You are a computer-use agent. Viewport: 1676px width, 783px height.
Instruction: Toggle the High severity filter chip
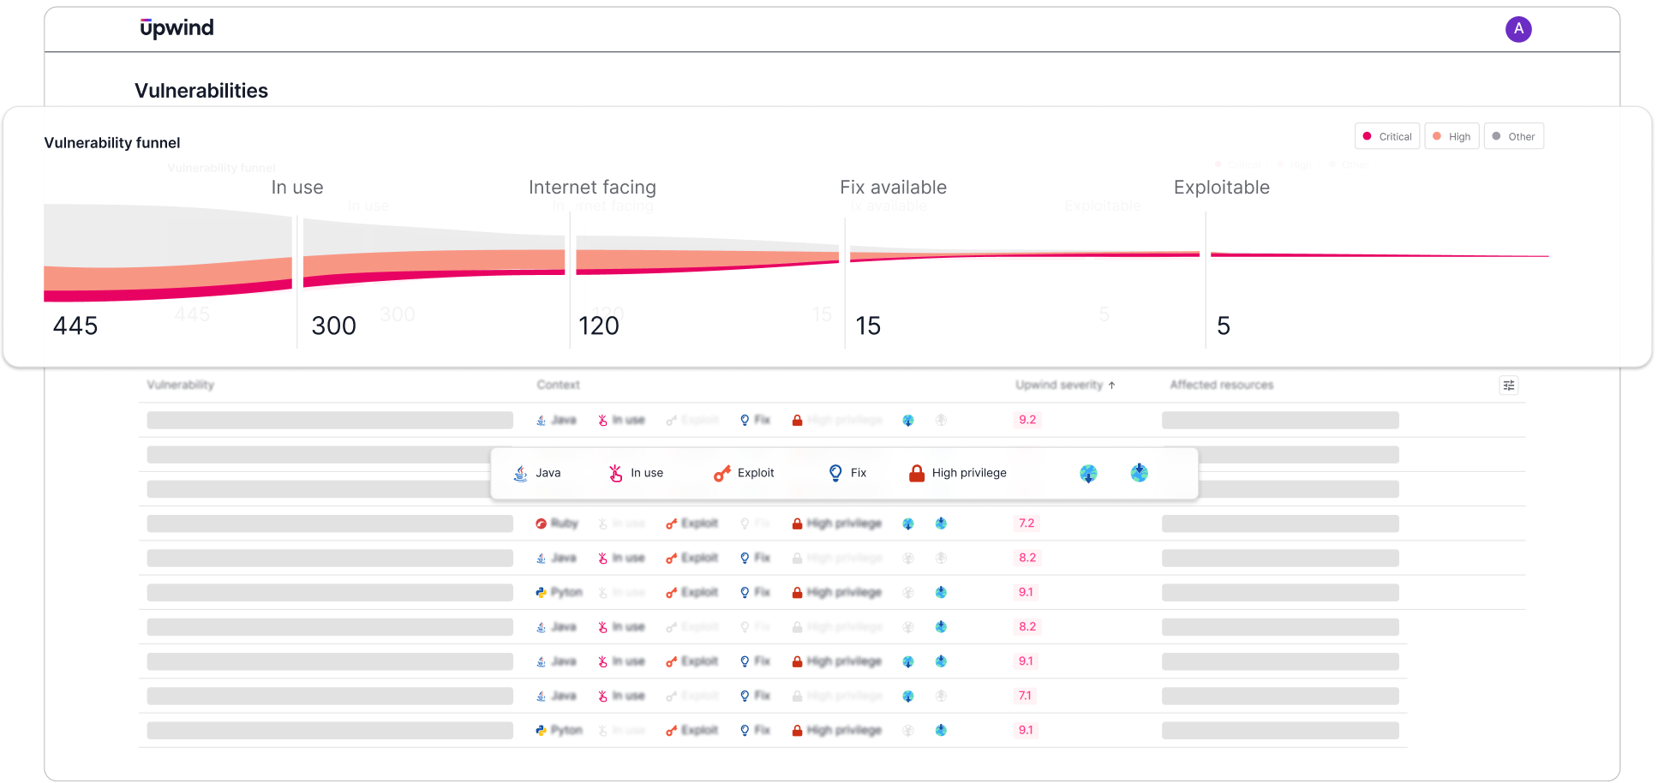pyautogui.click(x=1452, y=135)
